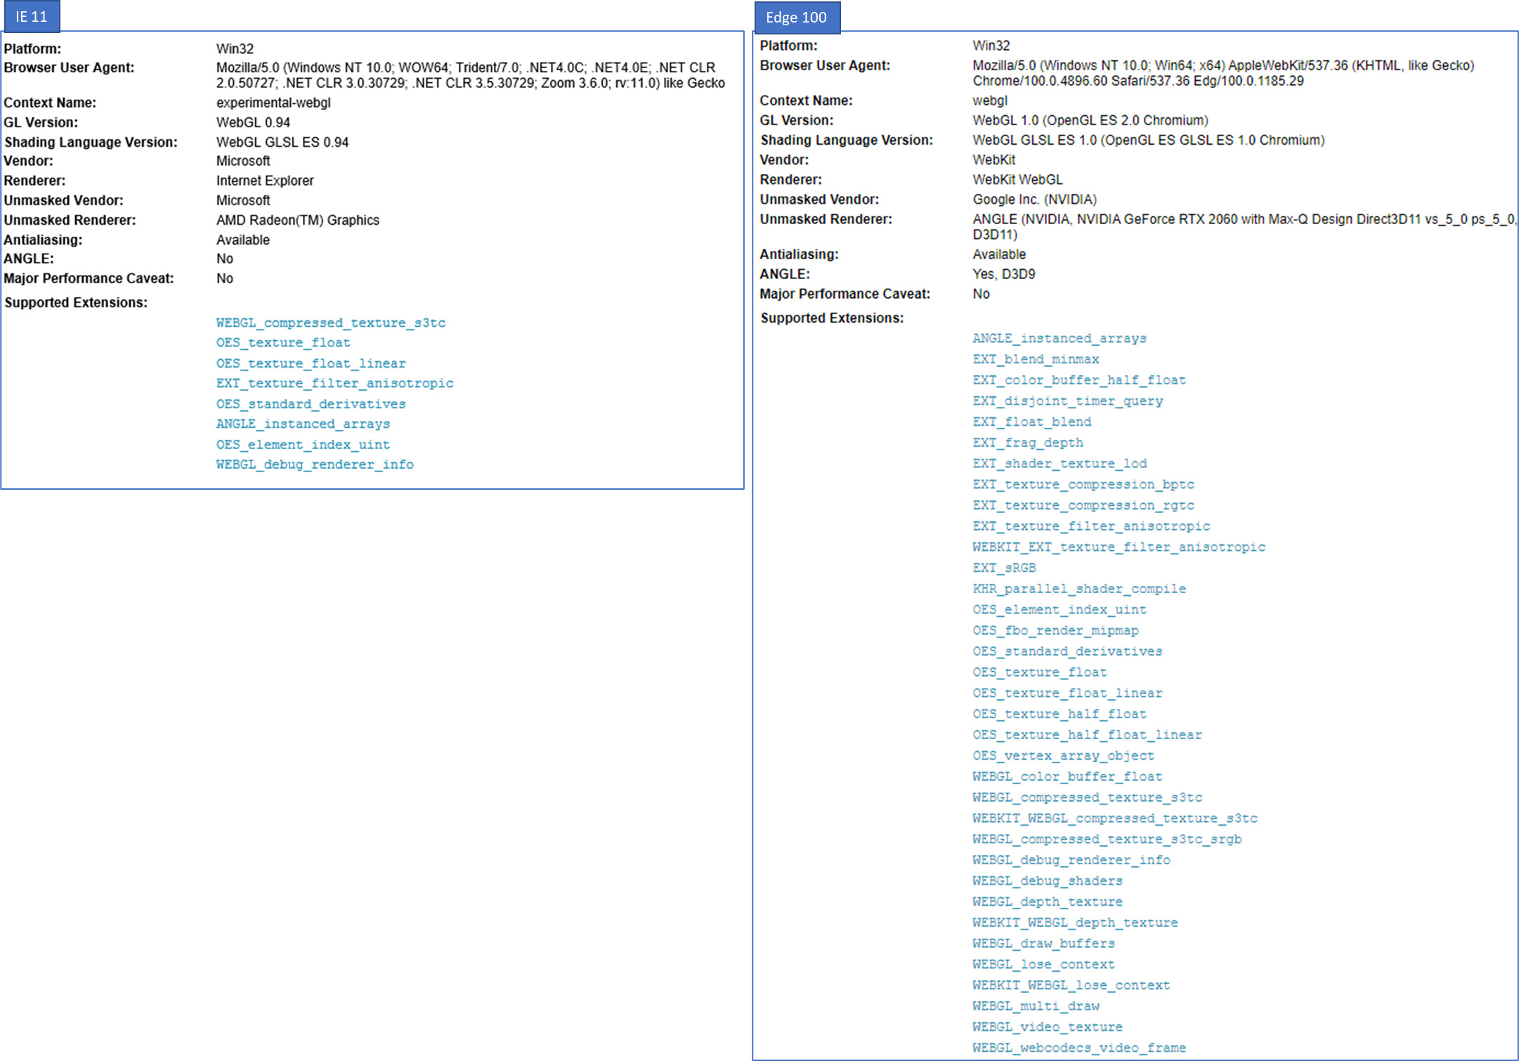Open the WEBGL_draw_buffers extension link
Screen dimensions: 1519x1061
tap(1043, 944)
